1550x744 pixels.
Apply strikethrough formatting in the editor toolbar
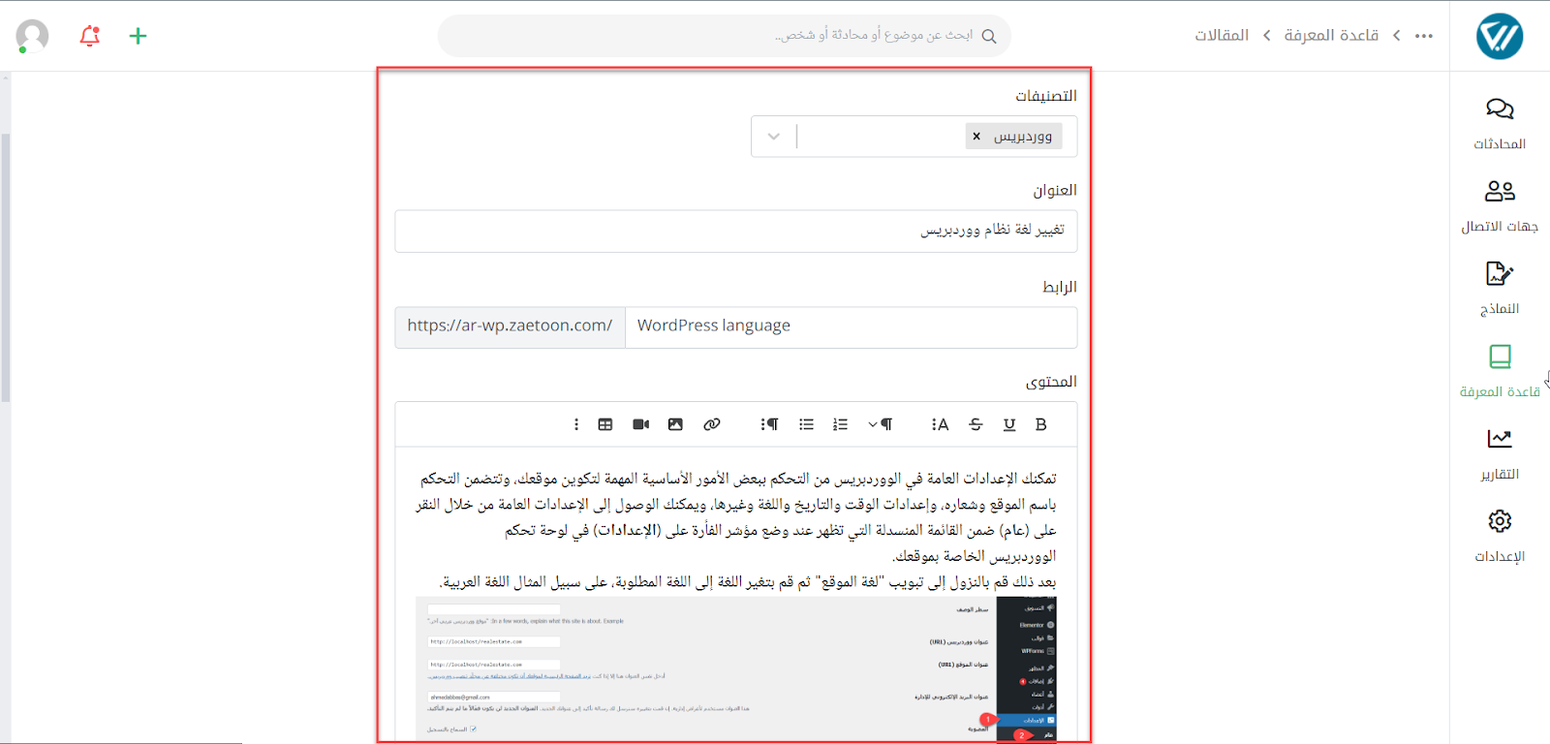click(976, 424)
